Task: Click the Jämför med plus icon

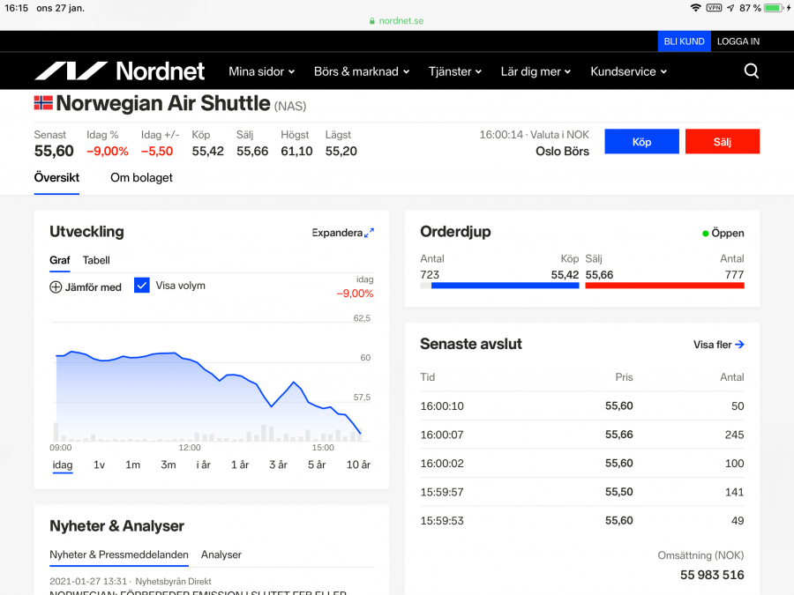Action: pos(56,286)
